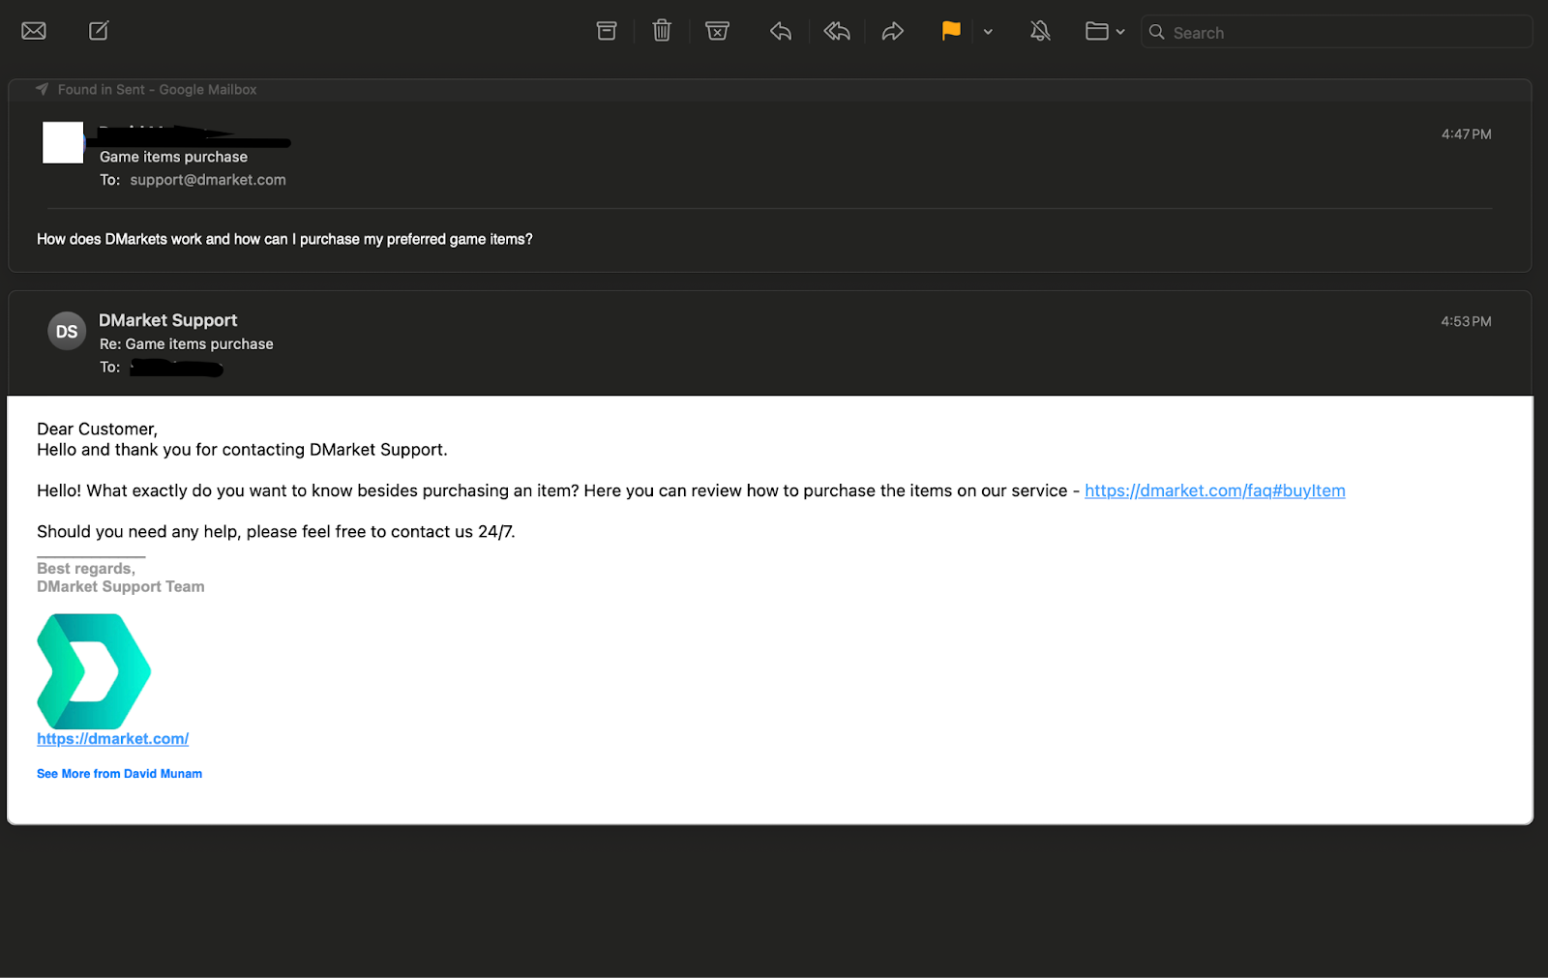Select the Game items purchase subject

(173, 157)
